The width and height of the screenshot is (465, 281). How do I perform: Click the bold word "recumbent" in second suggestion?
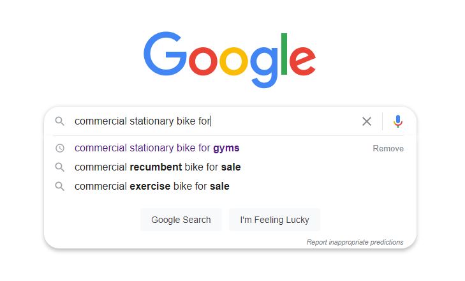pos(156,167)
